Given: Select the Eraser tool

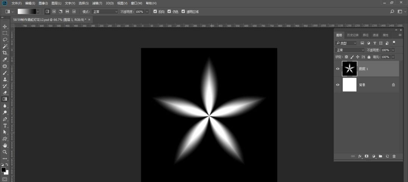Looking at the screenshot, I should [5, 92].
